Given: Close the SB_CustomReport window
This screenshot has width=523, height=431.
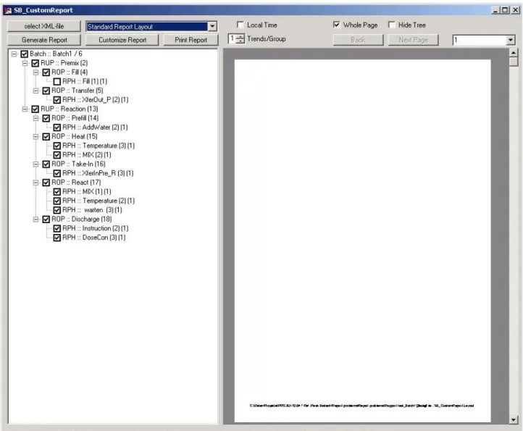Looking at the screenshot, I should [x=515, y=10].
